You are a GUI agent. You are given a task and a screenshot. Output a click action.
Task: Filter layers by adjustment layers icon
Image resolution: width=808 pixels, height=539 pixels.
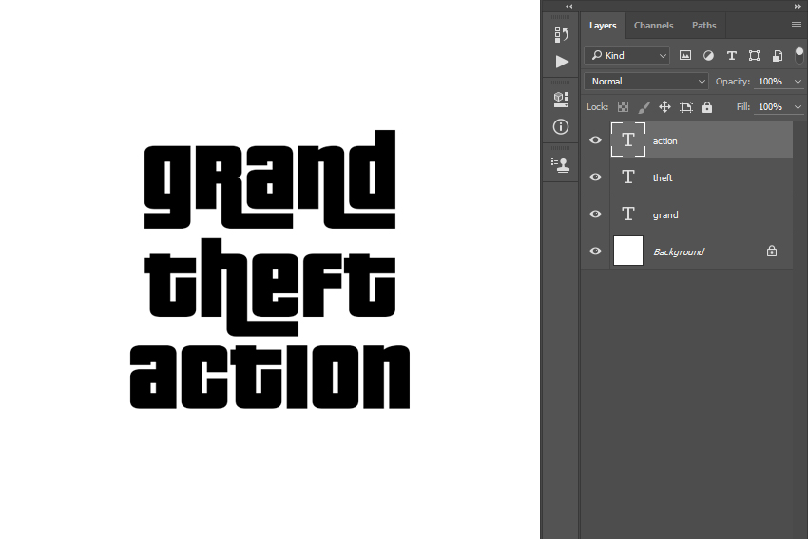point(708,56)
